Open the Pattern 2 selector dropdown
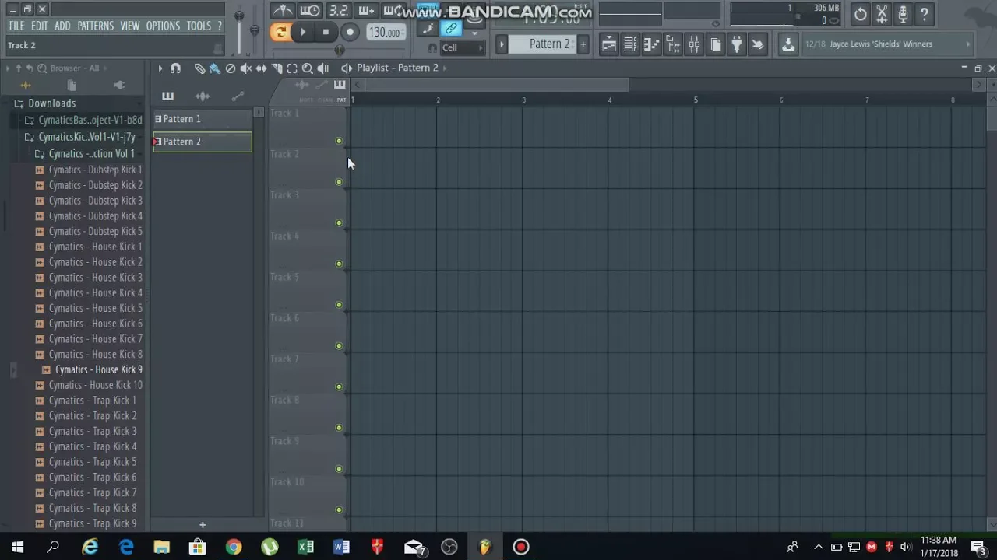Image resolution: width=997 pixels, height=560 pixels. 549,44
